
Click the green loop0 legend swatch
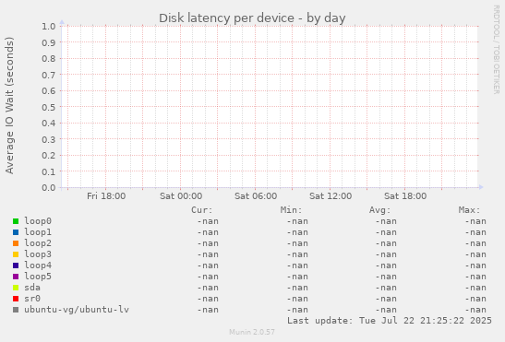(x=16, y=221)
